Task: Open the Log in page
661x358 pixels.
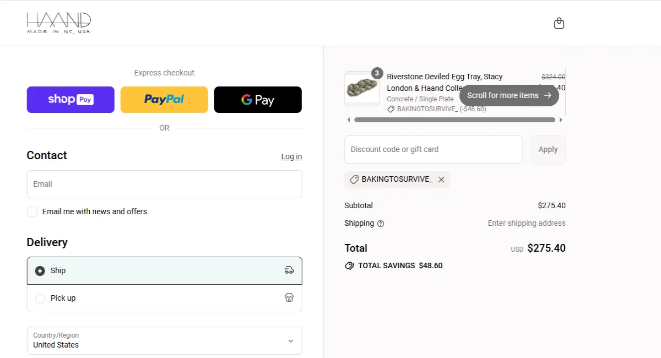Action: tap(291, 156)
